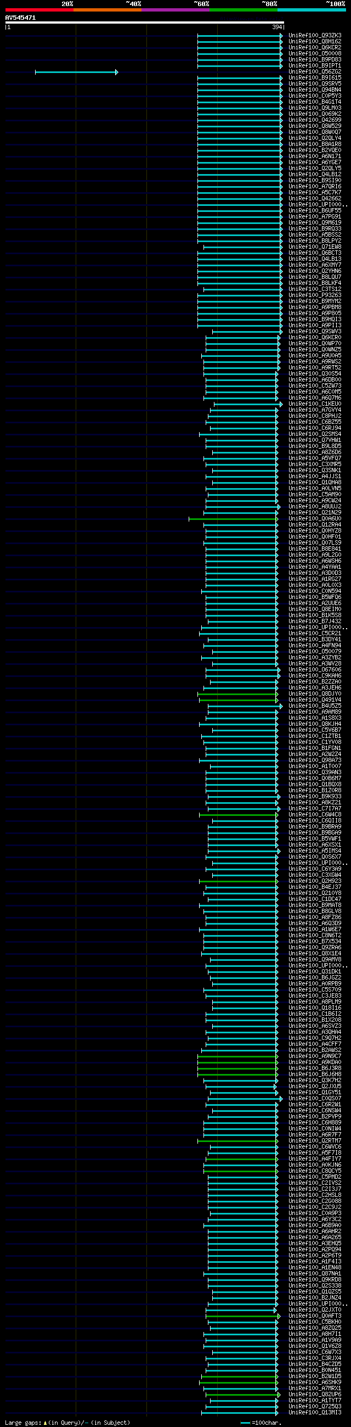Select the UniRef100_Q42662 label
The height and width of the screenshot is (1427, 351).
pos(315,199)
